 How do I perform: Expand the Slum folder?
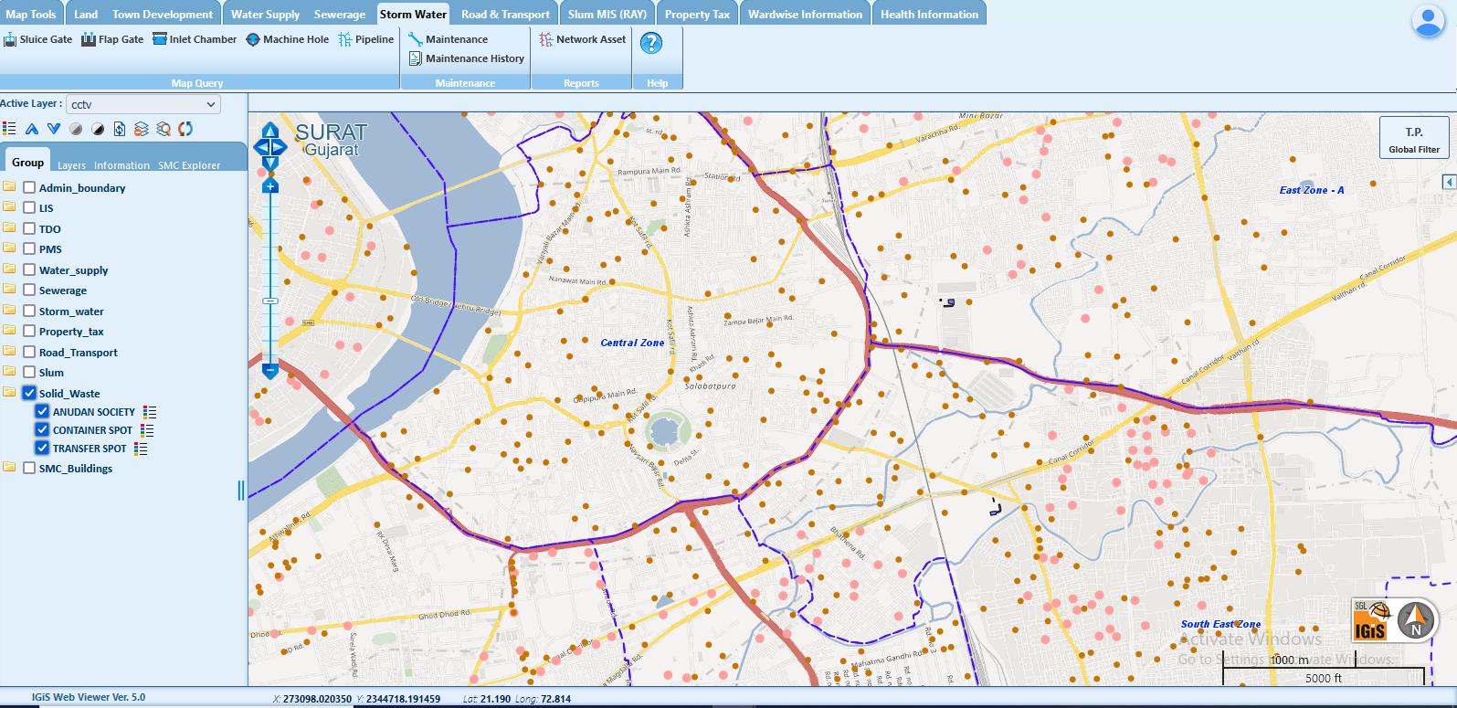coord(9,371)
